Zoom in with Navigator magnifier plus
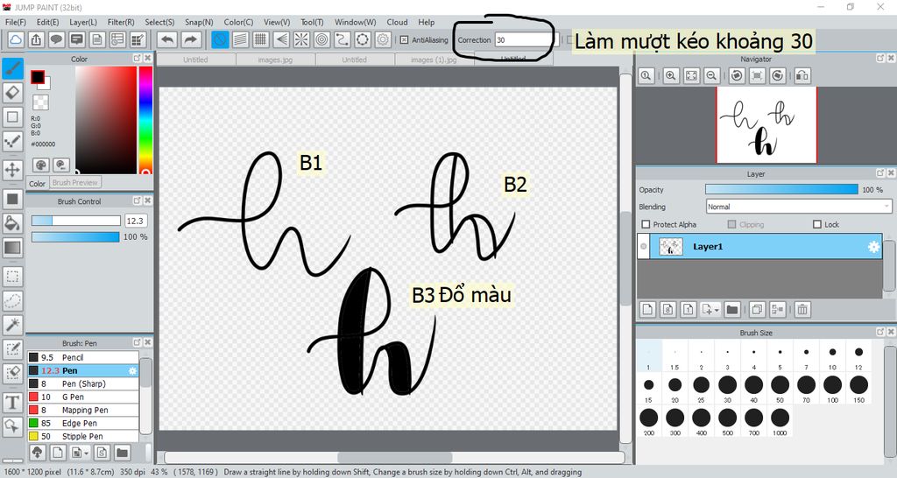This screenshot has width=897, height=478. tap(671, 75)
